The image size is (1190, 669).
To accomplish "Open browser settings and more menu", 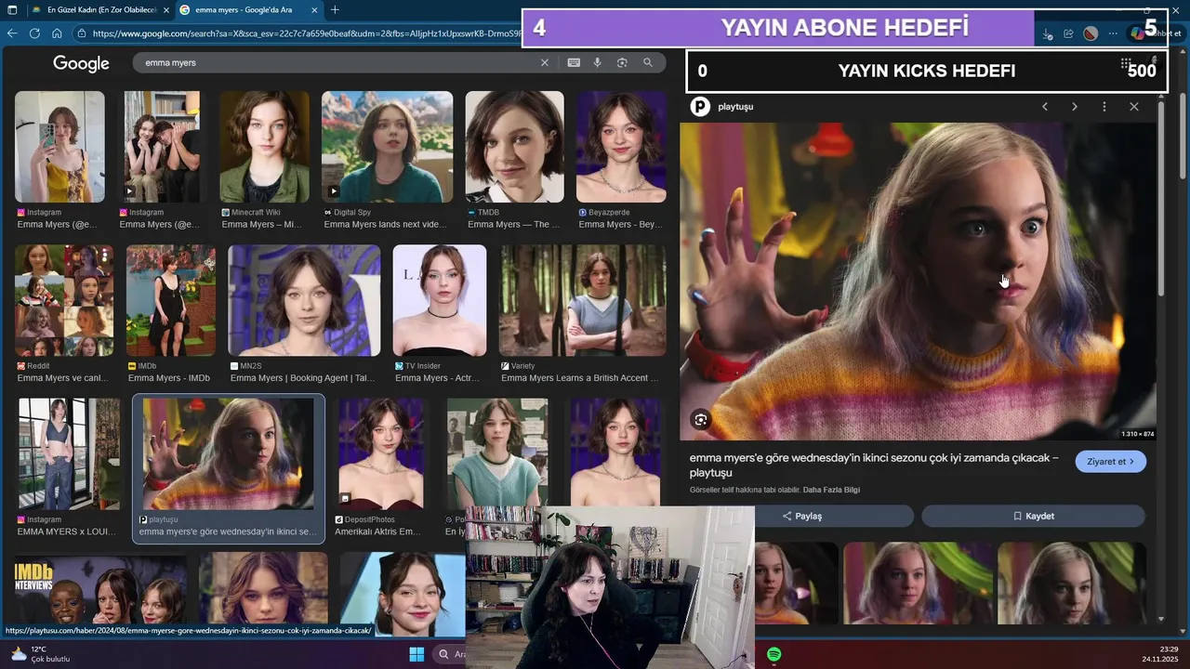I will click(x=1113, y=34).
